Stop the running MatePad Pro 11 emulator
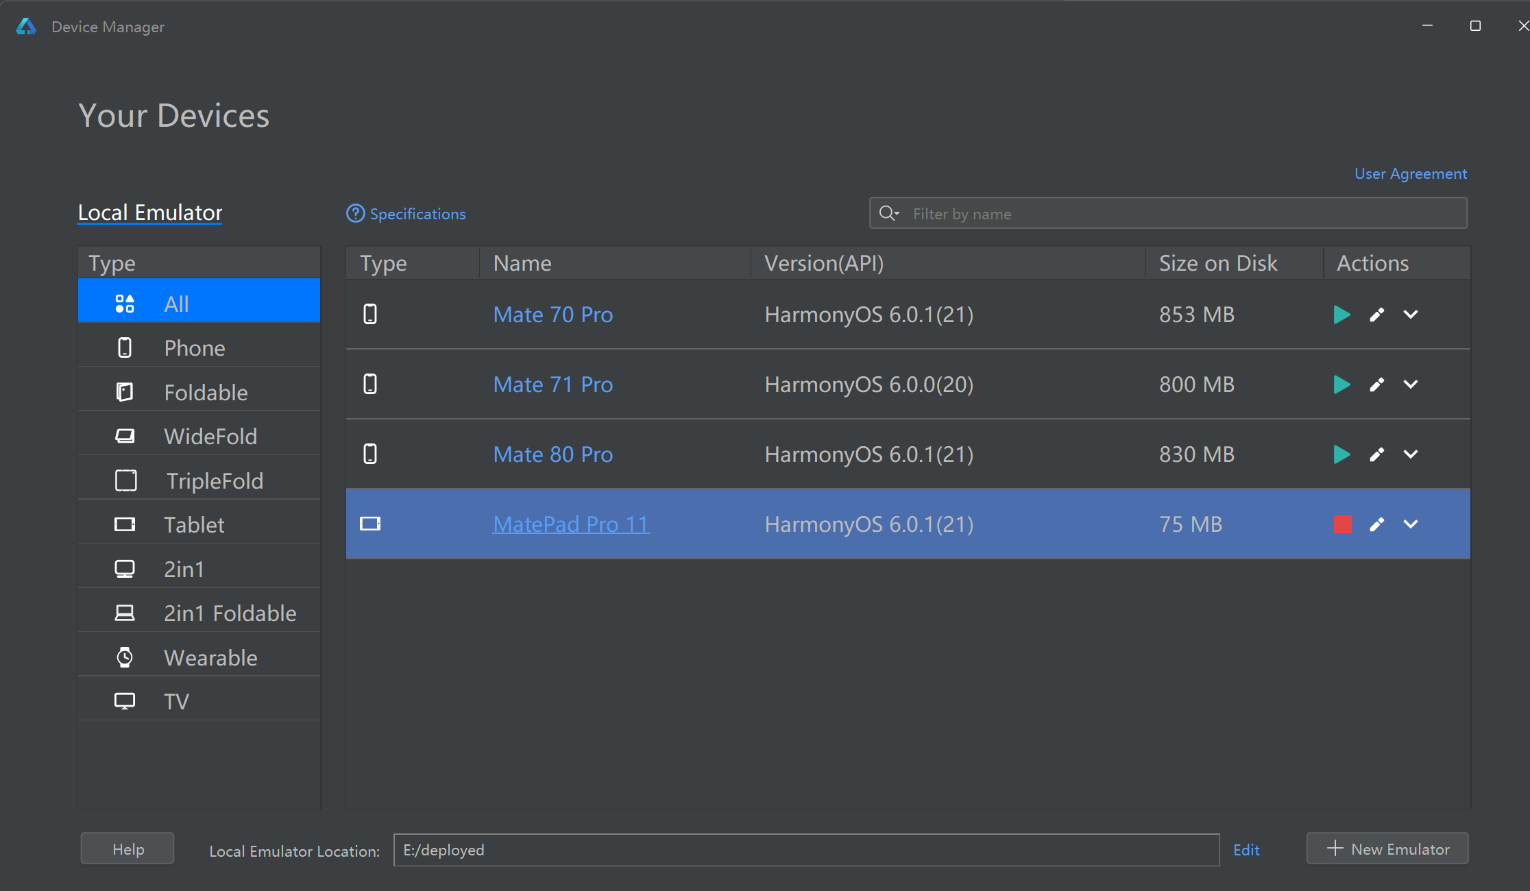The width and height of the screenshot is (1530, 891). [x=1342, y=524]
